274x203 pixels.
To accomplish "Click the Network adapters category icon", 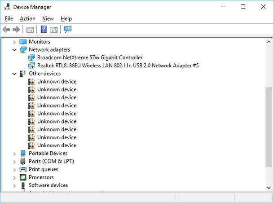I will tap(23, 50).
